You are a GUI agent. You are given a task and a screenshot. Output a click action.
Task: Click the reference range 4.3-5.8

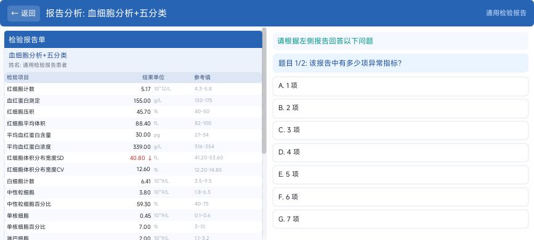[x=203, y=89]
